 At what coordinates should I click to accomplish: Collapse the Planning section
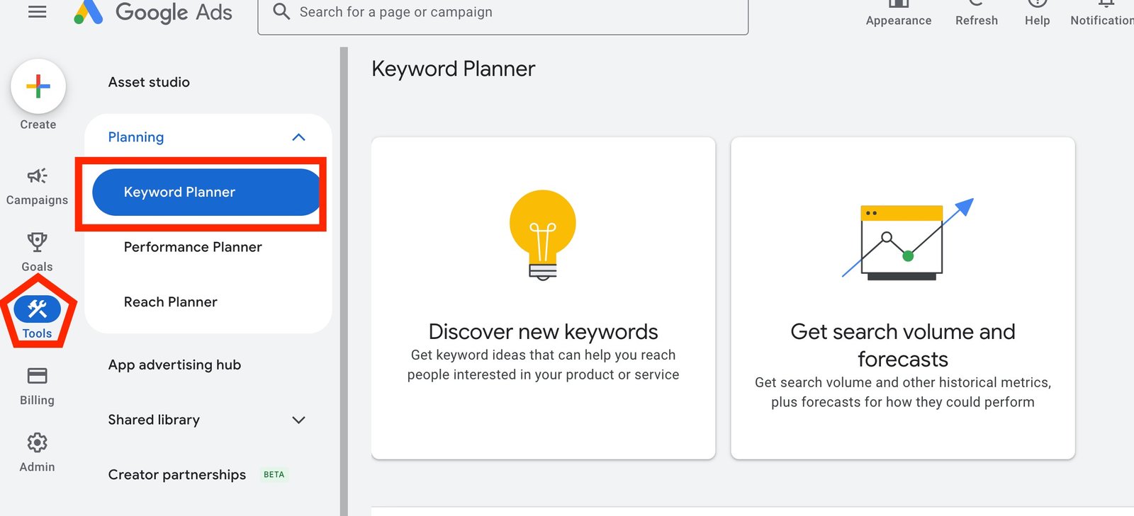[x=299, y=137]
